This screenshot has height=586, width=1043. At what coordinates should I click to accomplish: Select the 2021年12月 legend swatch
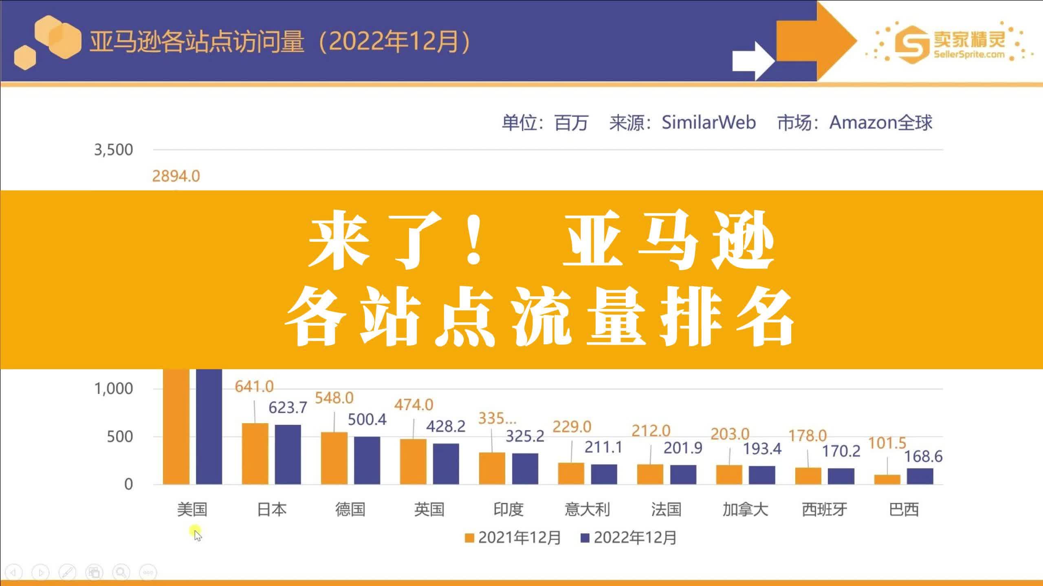pos(469,538)
